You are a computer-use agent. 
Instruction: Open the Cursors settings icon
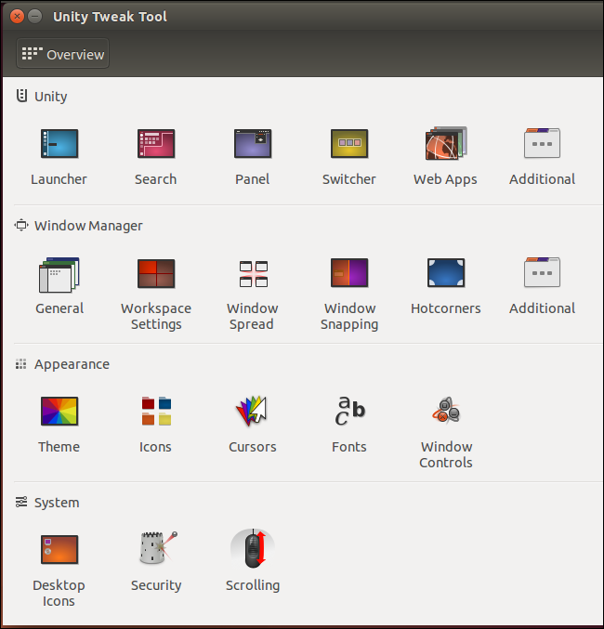(252, 412)
